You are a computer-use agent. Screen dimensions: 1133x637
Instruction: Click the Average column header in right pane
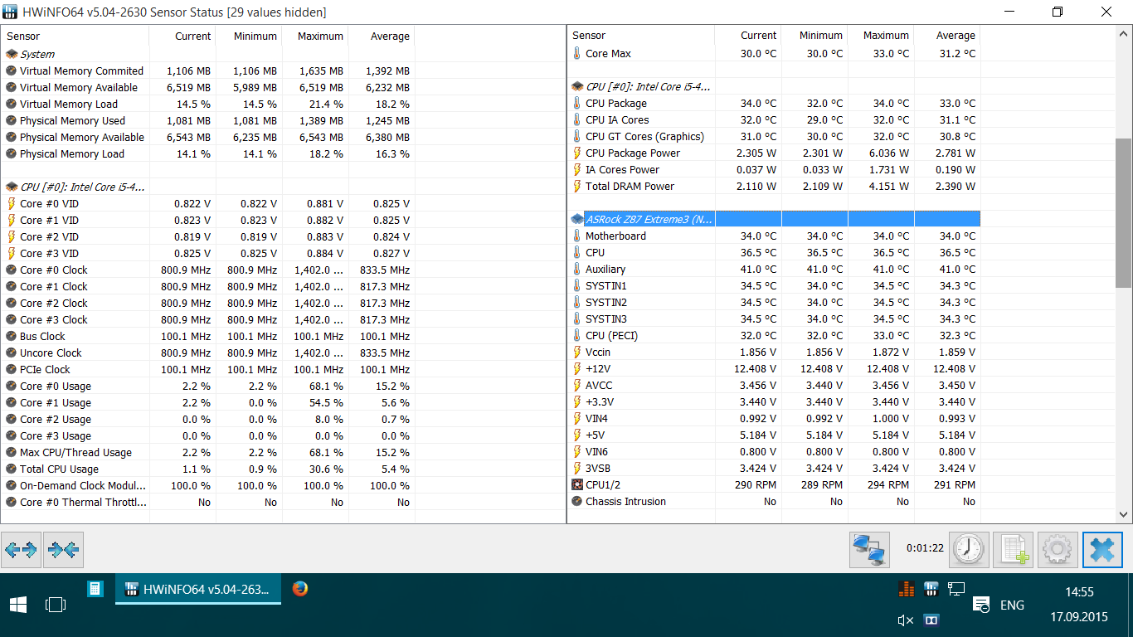click(x=947, y=36)
